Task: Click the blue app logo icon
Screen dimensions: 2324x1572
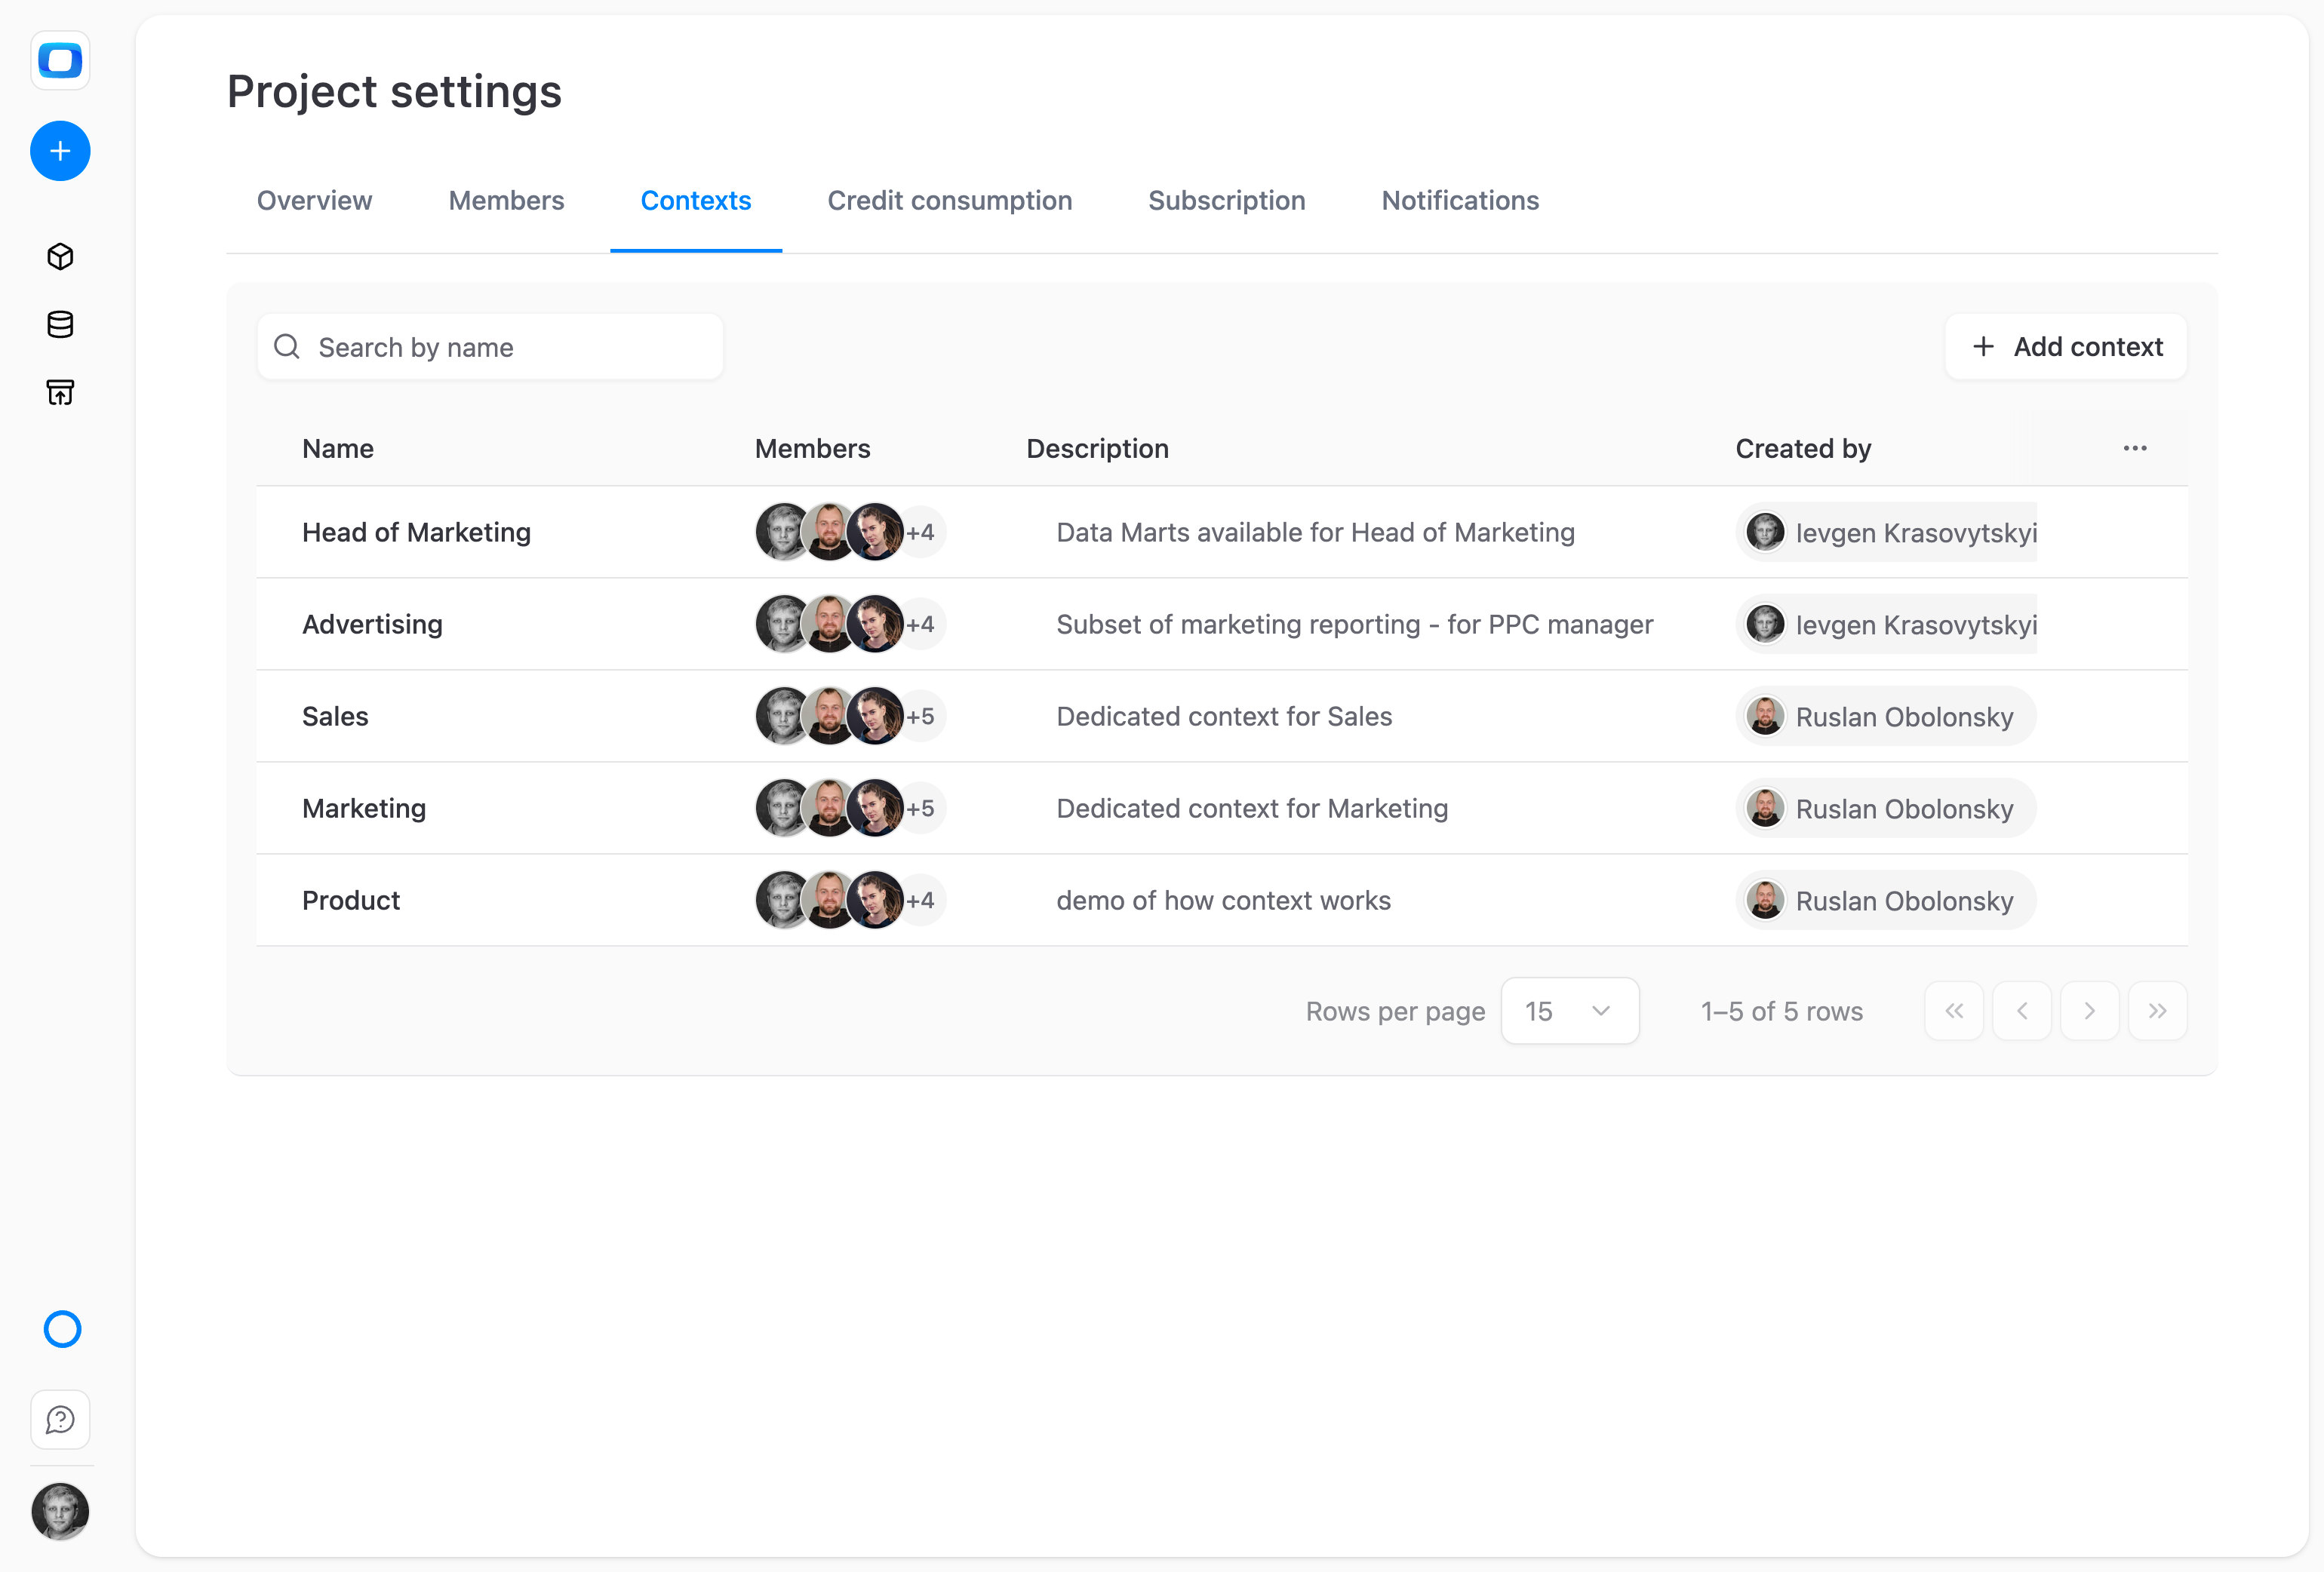Action: click(60, 60)
